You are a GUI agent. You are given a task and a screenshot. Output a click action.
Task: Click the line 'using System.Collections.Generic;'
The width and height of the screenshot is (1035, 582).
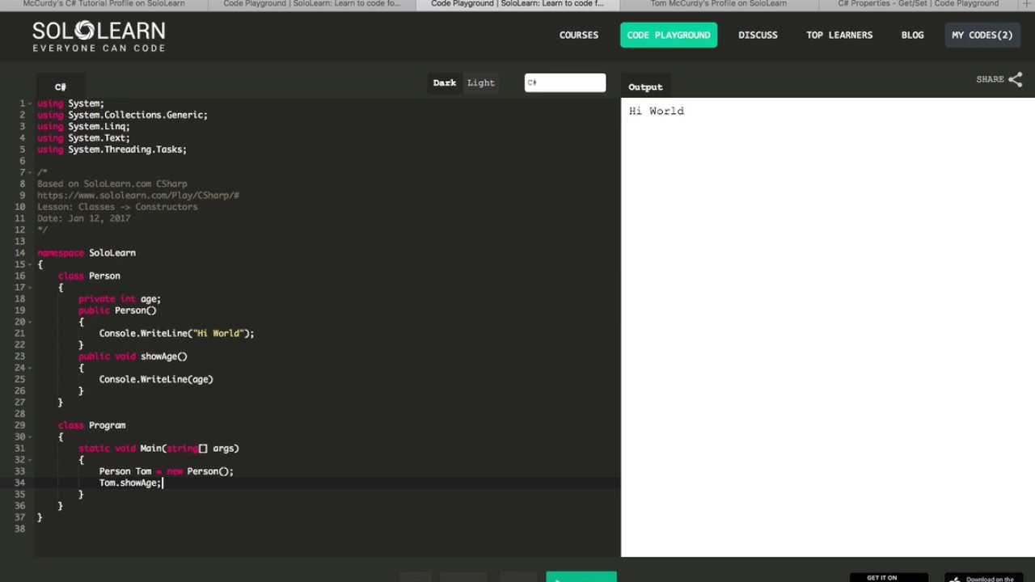click(122, 115)
